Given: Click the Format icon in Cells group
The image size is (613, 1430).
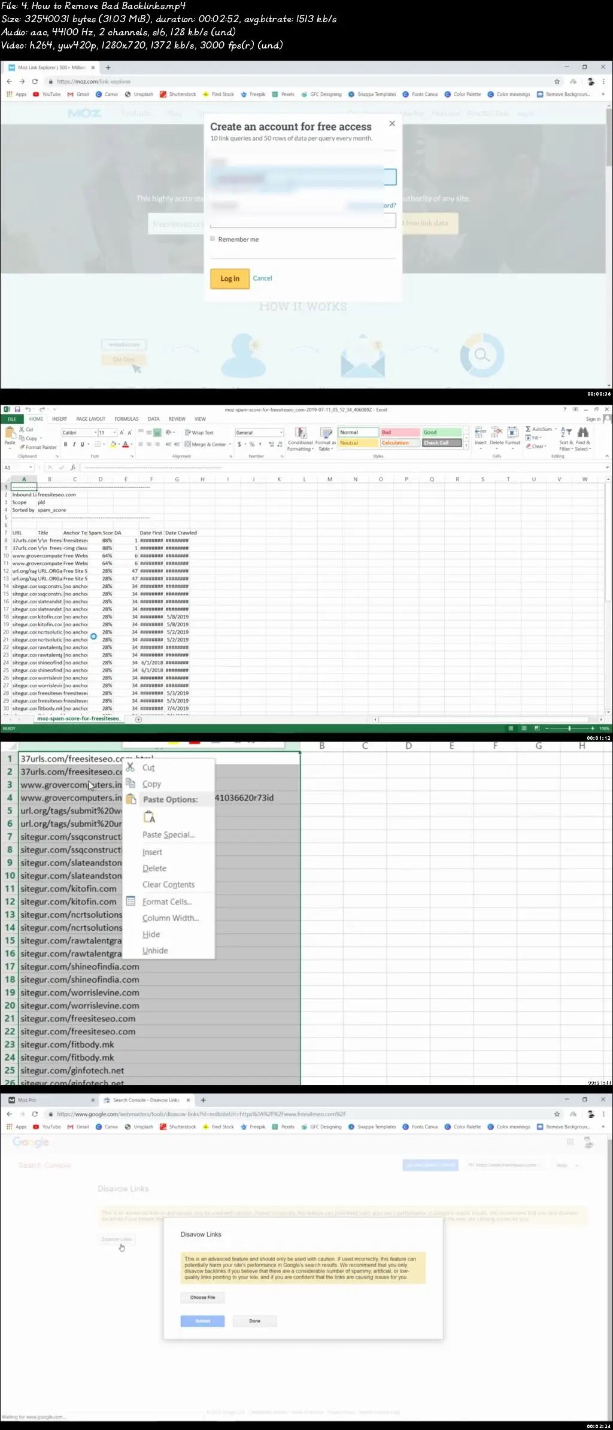Looking at the screenshot, I should click(x=513, y=436).
